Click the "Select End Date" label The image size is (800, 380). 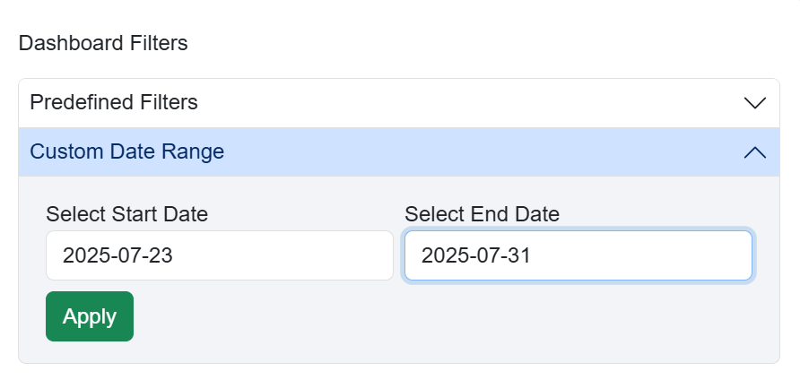482,214
